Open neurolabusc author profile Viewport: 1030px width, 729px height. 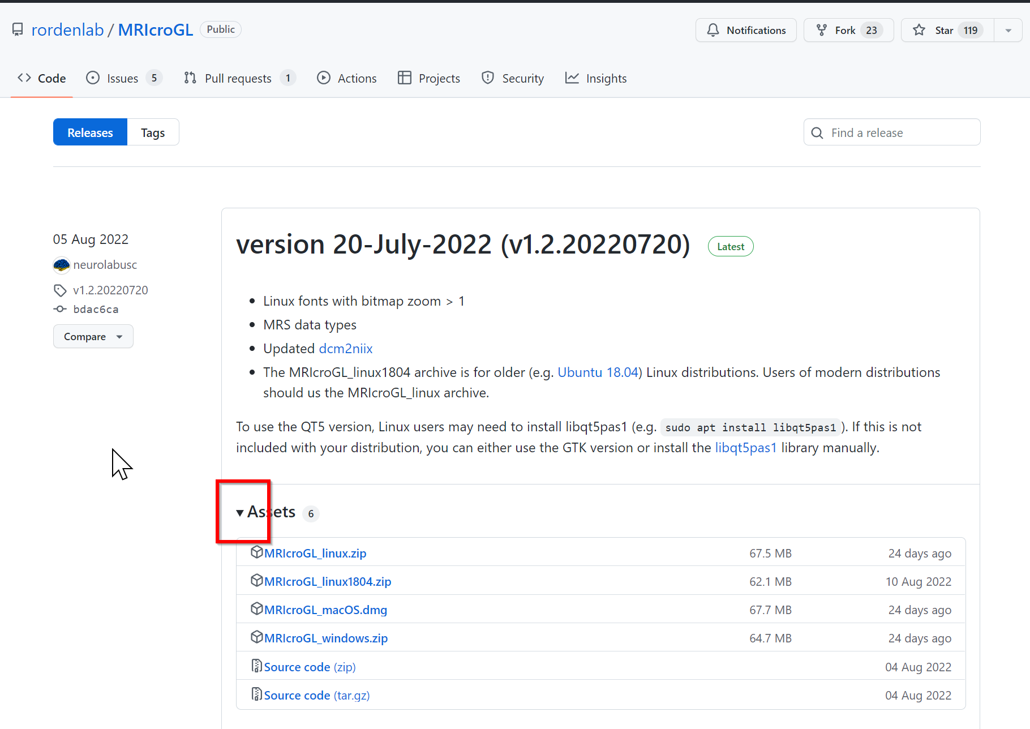105,264
